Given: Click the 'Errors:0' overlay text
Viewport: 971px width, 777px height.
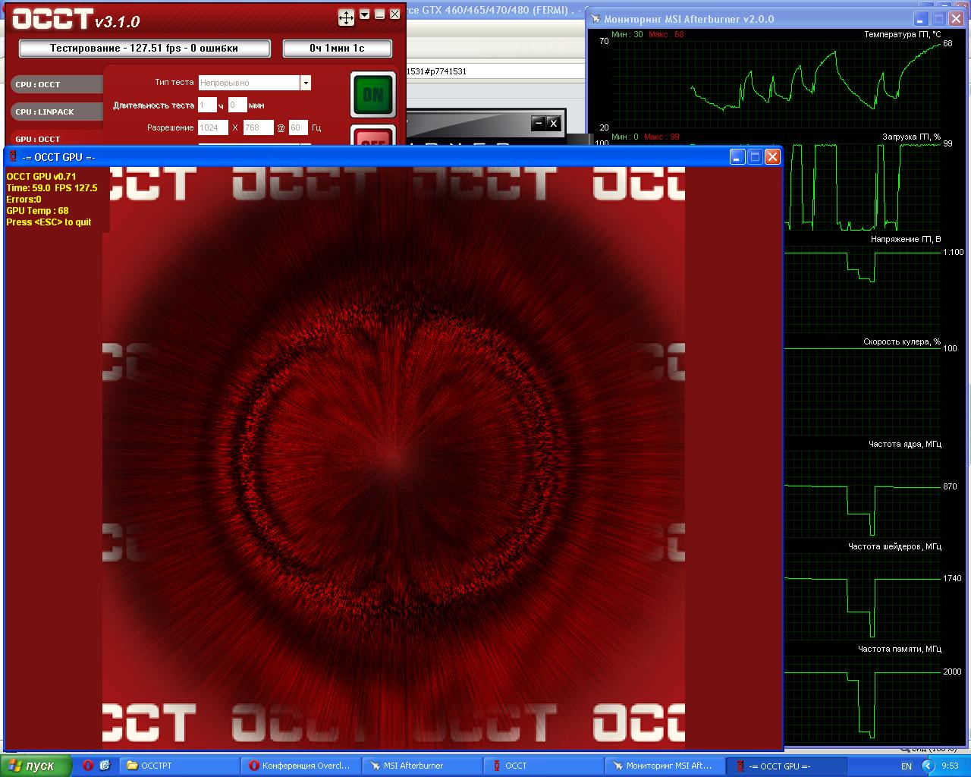Looking at the screenshot, I should point(24,200).
